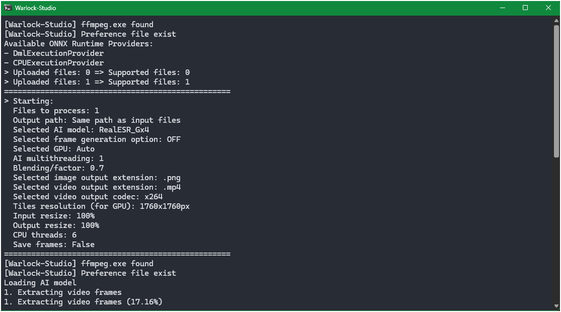Click the 'Tiles resolution (for GPU)' line
The height and width of the screenshot is (312, 561).
(101, 206)
